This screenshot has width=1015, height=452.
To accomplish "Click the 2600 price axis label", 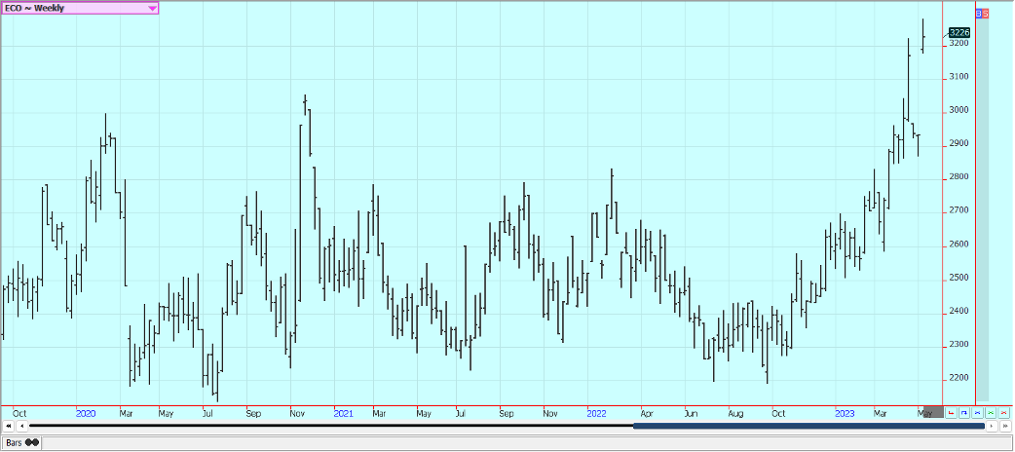I will pos(959,245).
